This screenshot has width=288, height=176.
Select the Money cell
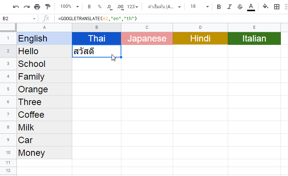click(x=44, y=152)
